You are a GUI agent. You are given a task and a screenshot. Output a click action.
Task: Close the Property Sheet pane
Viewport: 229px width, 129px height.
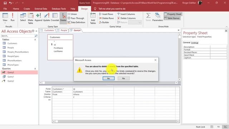(226, 31)
